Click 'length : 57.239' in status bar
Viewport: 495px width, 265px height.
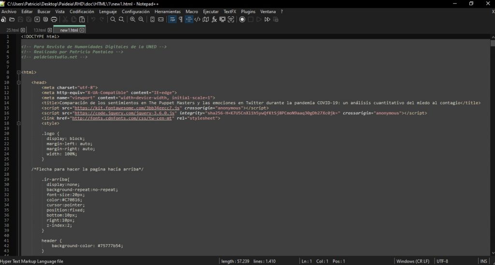[235, 261]
